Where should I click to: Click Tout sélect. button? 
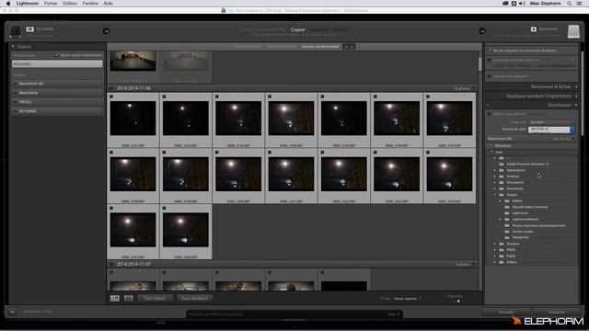click(155, 298)
